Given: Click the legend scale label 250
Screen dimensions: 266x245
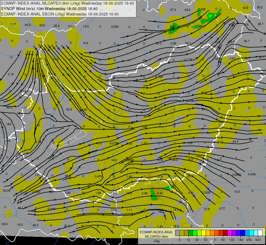Looking at the screenshot, I should (249, 240).
